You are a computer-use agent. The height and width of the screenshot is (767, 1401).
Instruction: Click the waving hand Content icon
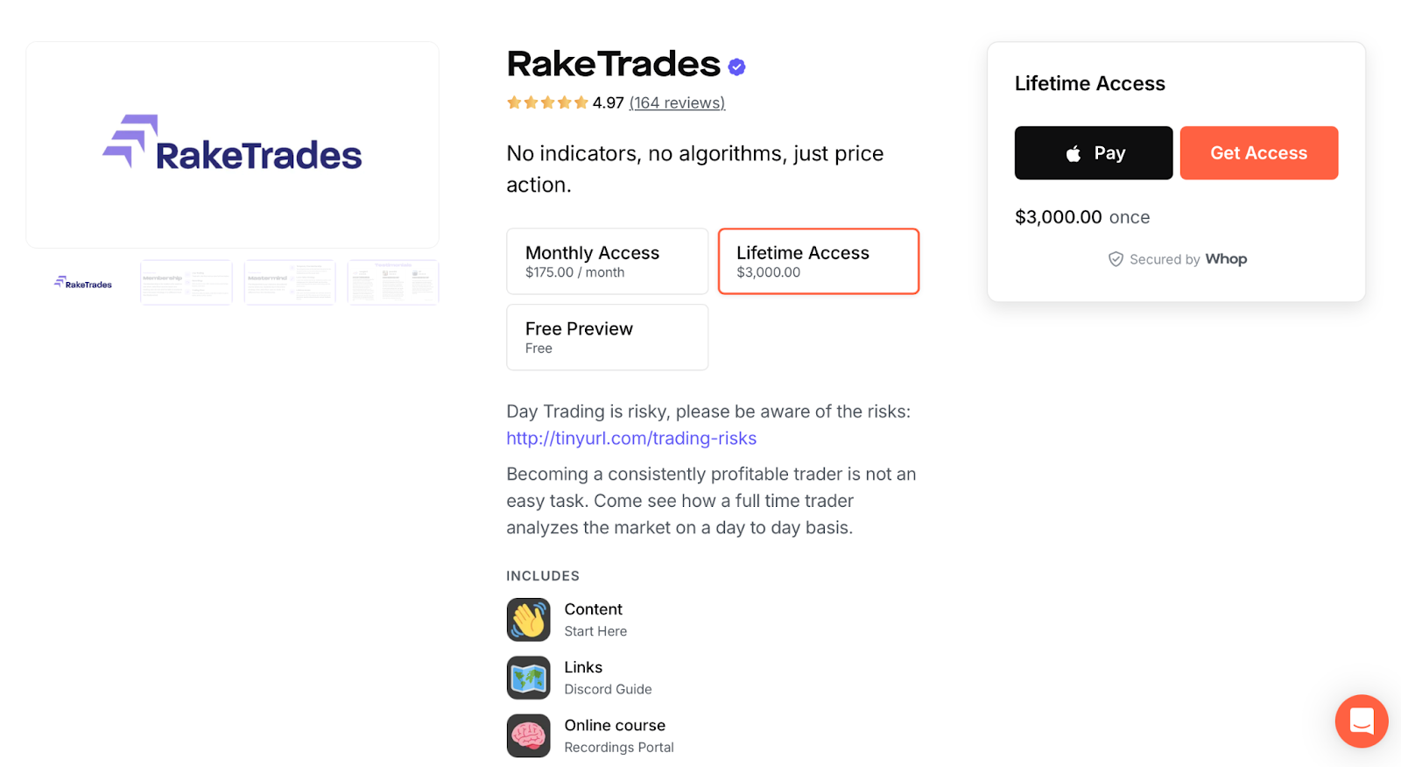(528, 619)
